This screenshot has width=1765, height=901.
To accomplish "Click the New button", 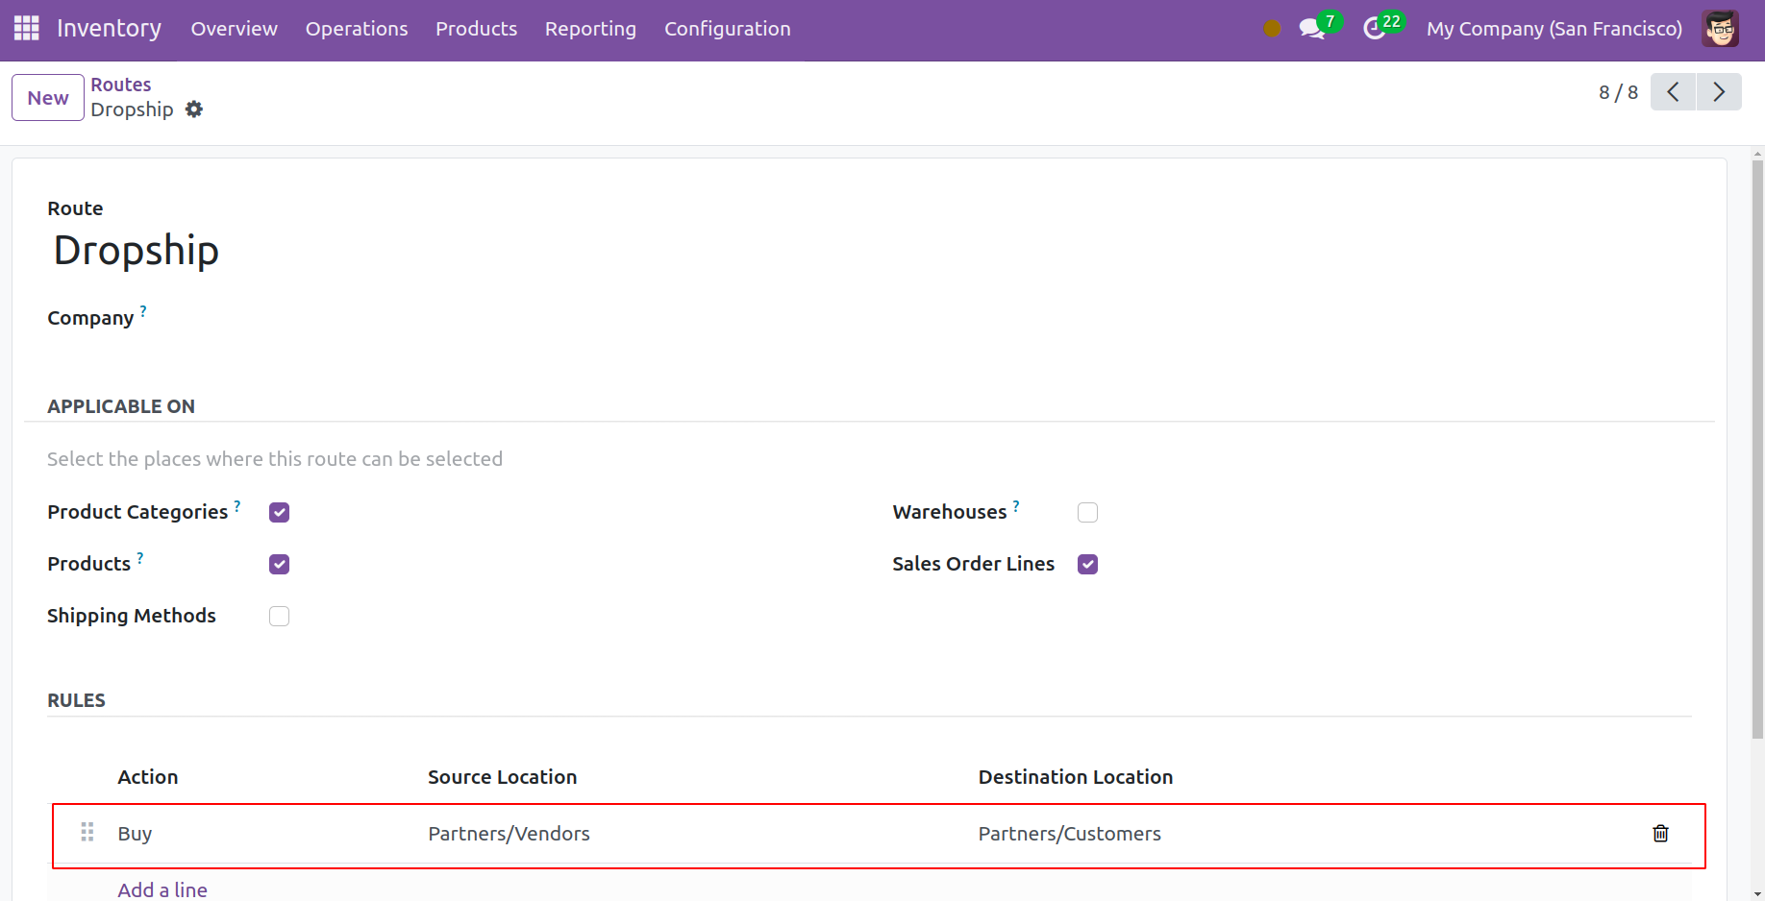I will (x=48, y=98).
